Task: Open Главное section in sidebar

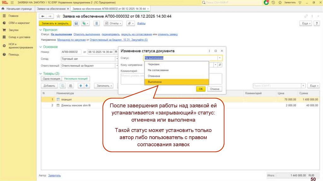Action: coord(13,16)
